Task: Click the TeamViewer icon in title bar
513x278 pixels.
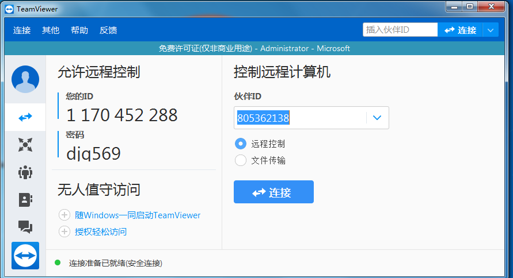Action: [x=9, y=9]
